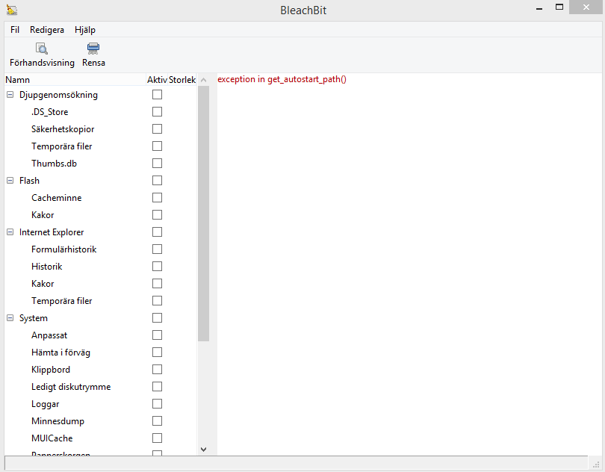Enable the System group checkbox
605x472 pixels.
pos(157,317)
